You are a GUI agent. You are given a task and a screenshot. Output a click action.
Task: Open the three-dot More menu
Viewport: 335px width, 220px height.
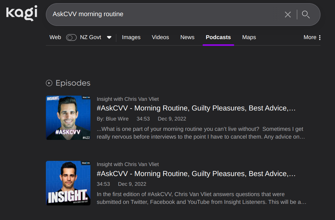(x=312, y=37)
